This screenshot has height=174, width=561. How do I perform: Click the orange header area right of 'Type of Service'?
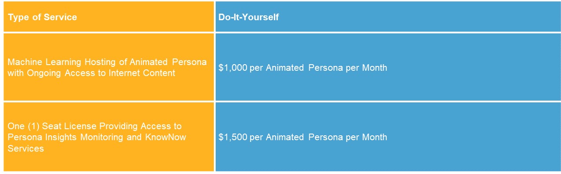point(146,17)
